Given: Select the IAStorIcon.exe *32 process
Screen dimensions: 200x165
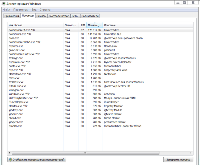Looking at the screenshot, I should tap(100, 74).
